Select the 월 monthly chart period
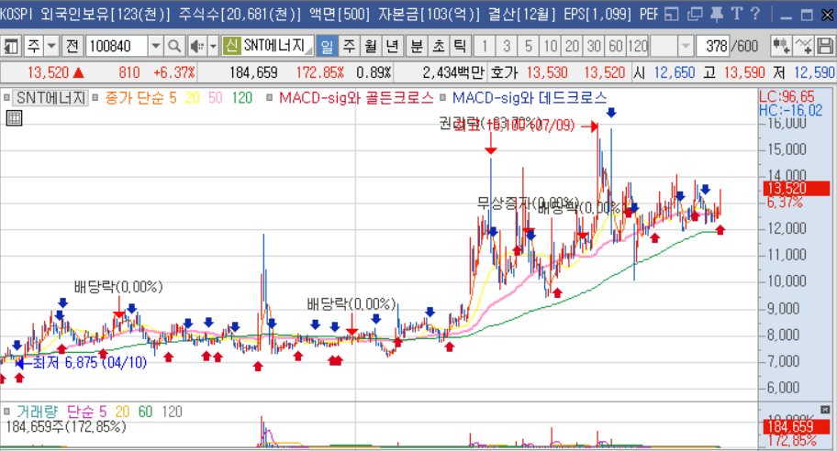This screenshot has height=451, width=837. [369, 46]
